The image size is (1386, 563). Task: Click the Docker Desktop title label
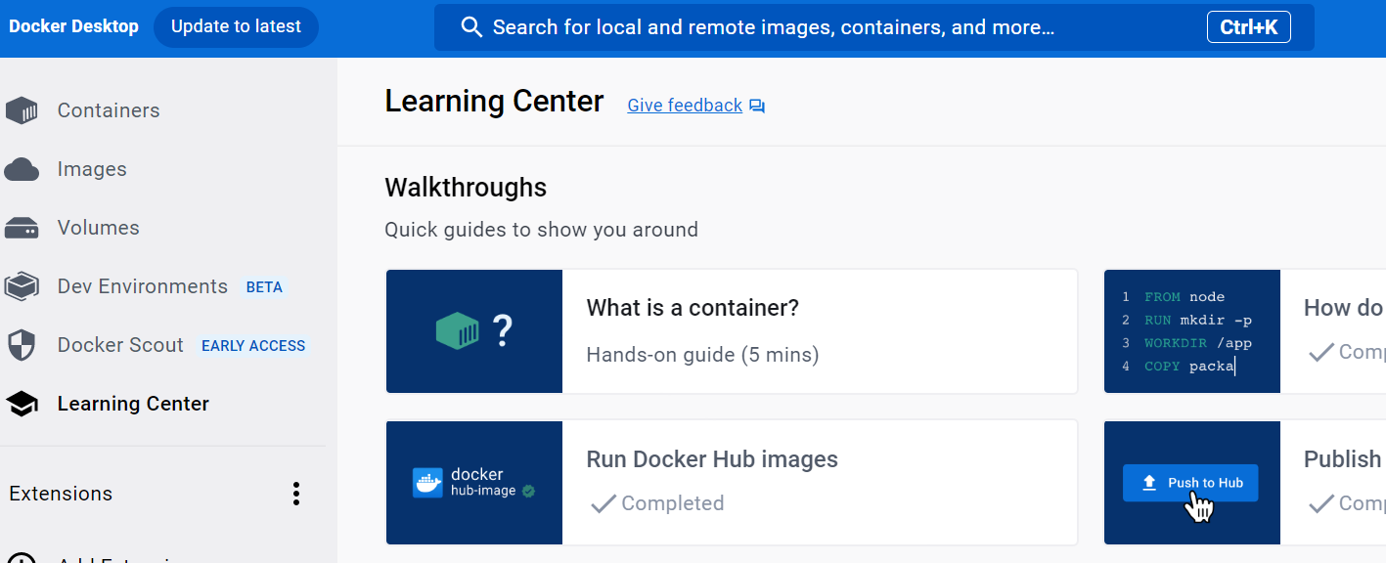pos(73,25)
